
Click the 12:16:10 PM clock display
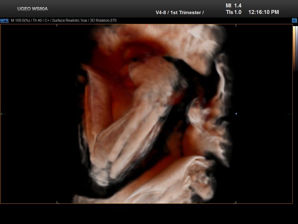click(263, 12)
